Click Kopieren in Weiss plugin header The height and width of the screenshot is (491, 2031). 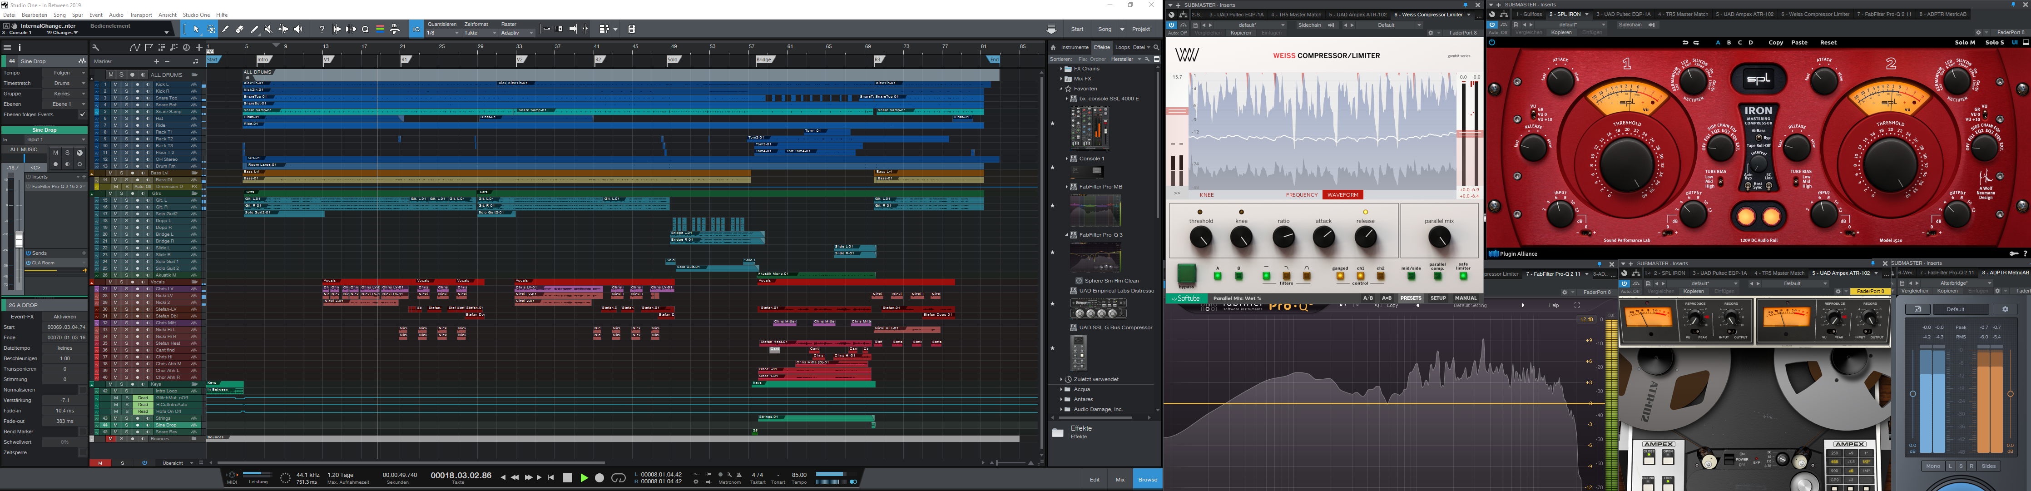(1241, 33)
